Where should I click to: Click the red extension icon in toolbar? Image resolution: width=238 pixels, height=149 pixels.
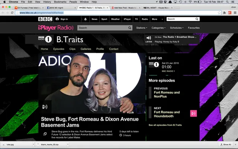[230, 13]
